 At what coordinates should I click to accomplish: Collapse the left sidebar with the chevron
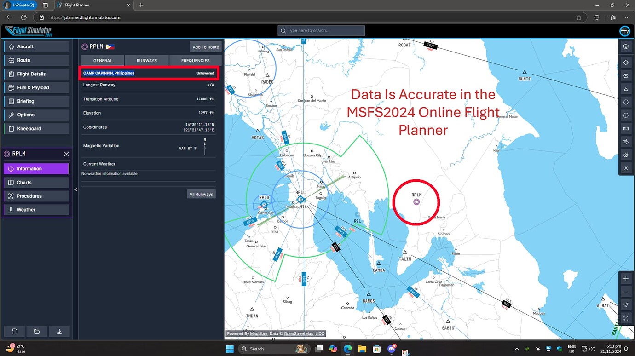[x=75, y=189]
